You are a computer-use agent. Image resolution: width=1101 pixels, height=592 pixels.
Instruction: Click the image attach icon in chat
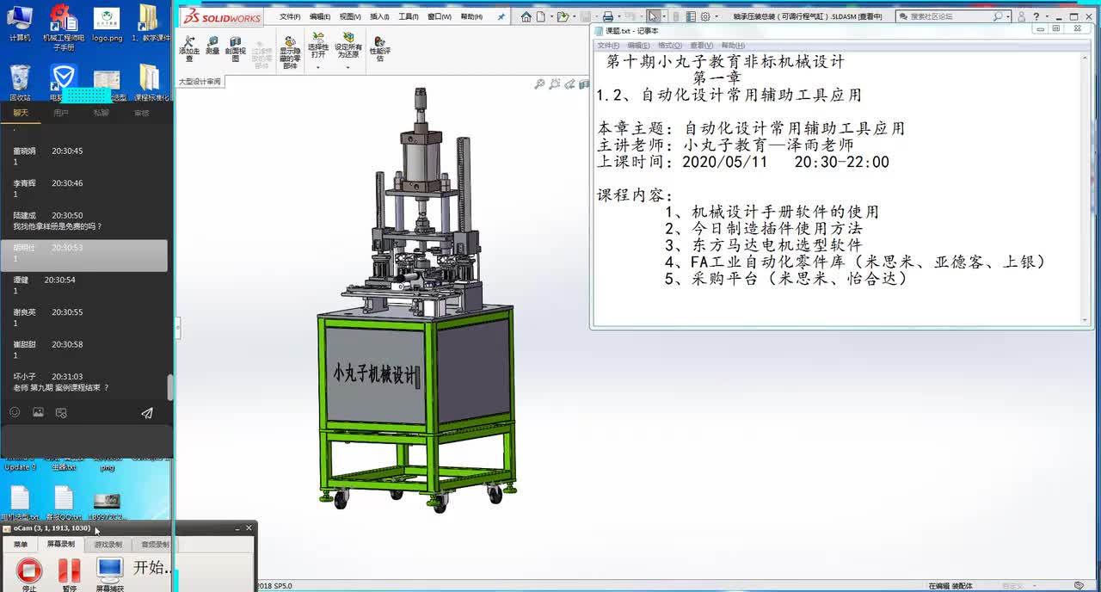click(x=38, y=412)
